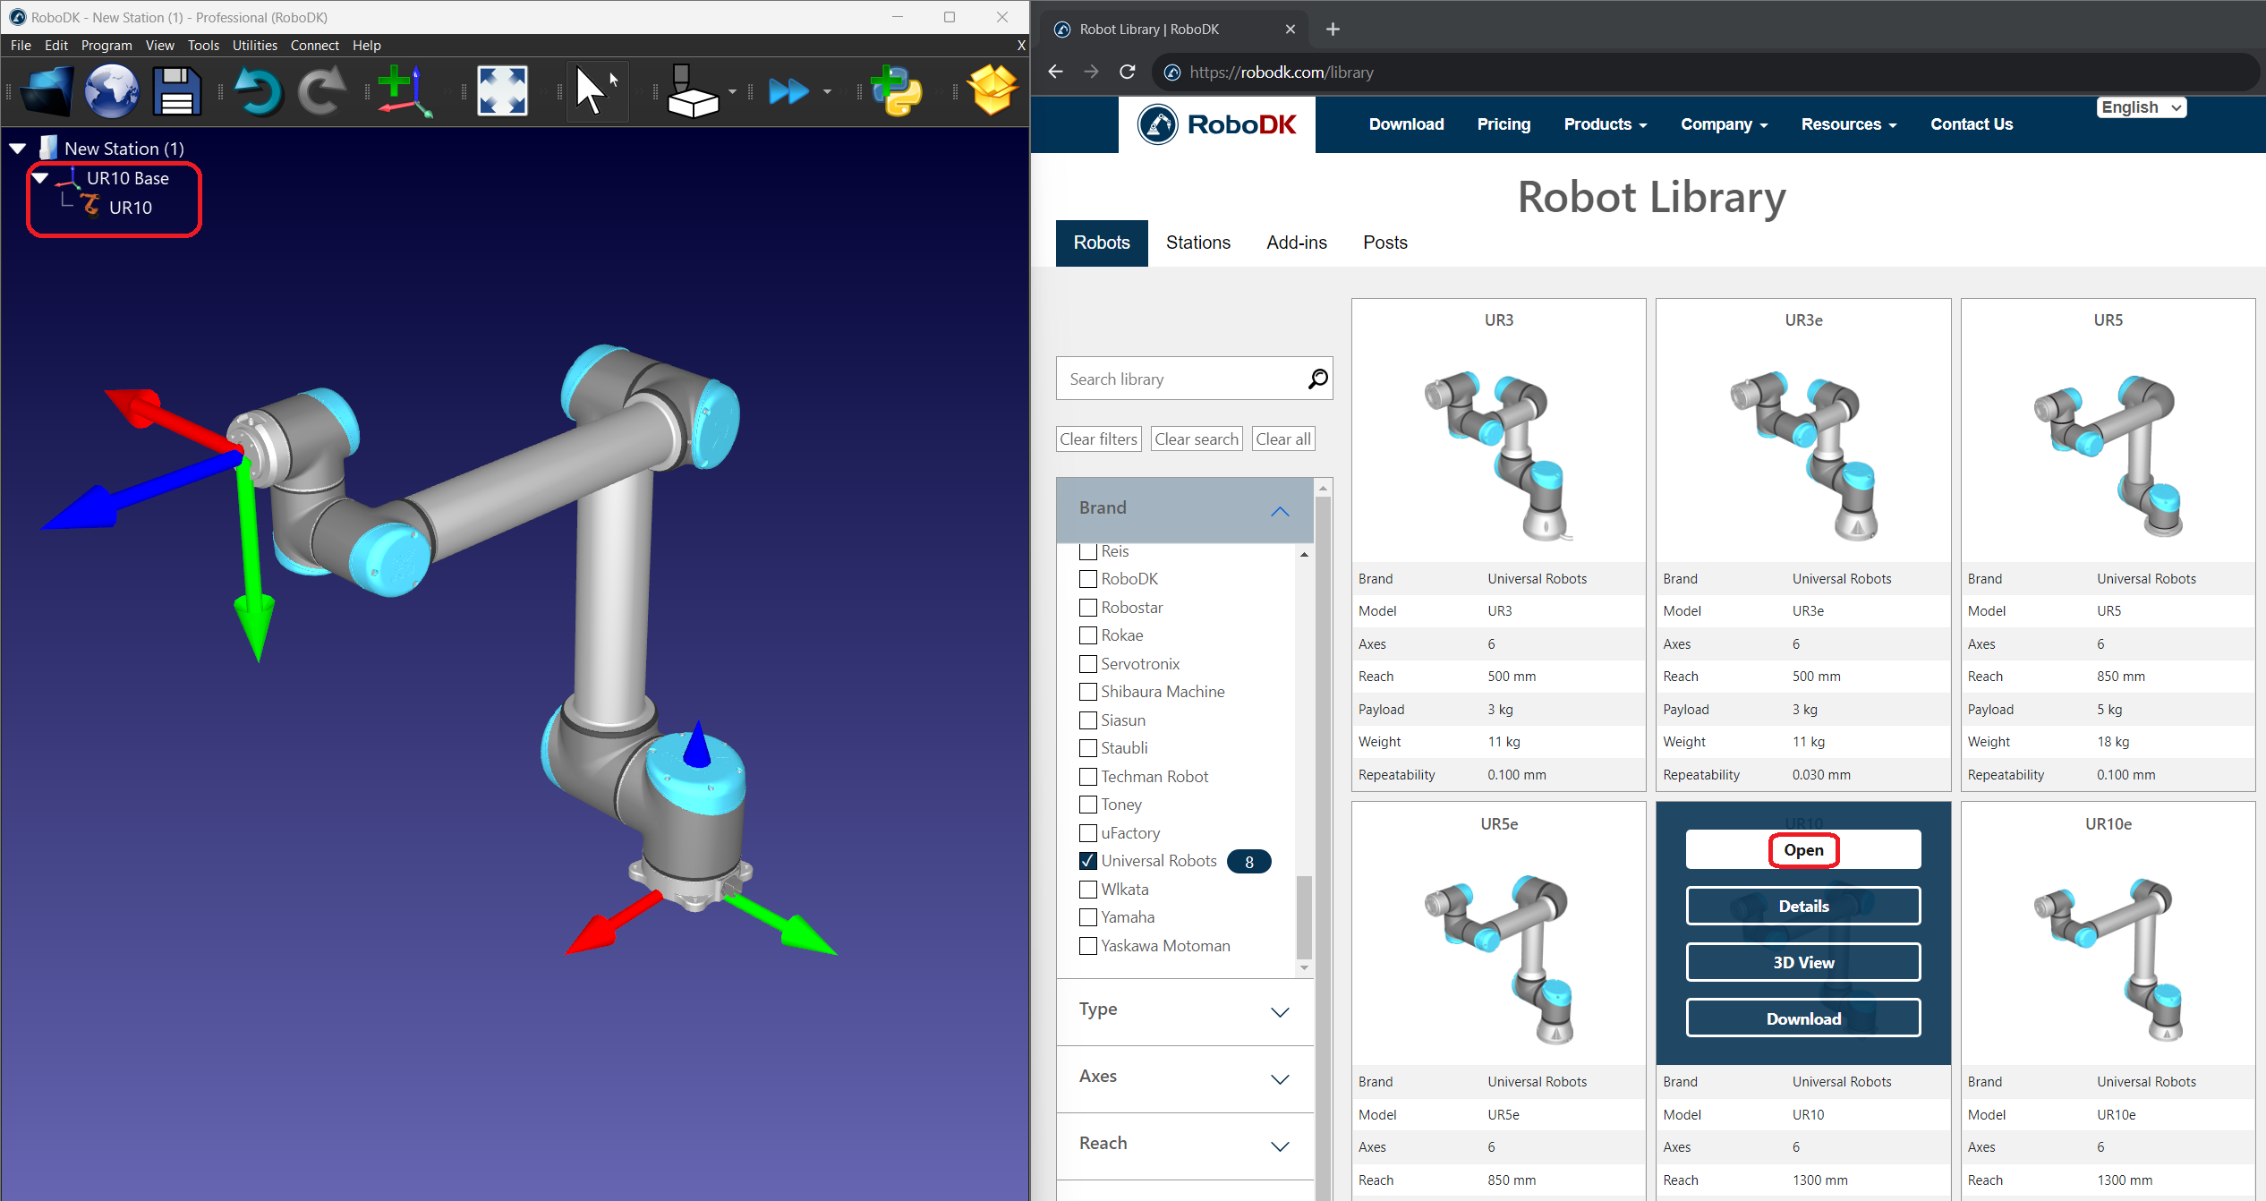2266x1201 pixels.
Task: Click the Undo arrow icon
Action: click(x=258, y=91)
